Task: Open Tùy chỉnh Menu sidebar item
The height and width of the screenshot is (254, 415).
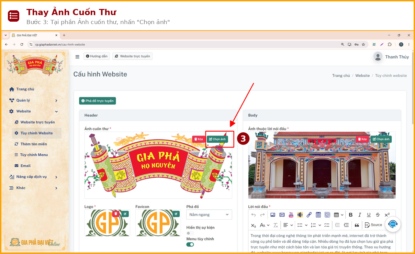Action: point(31,155)
